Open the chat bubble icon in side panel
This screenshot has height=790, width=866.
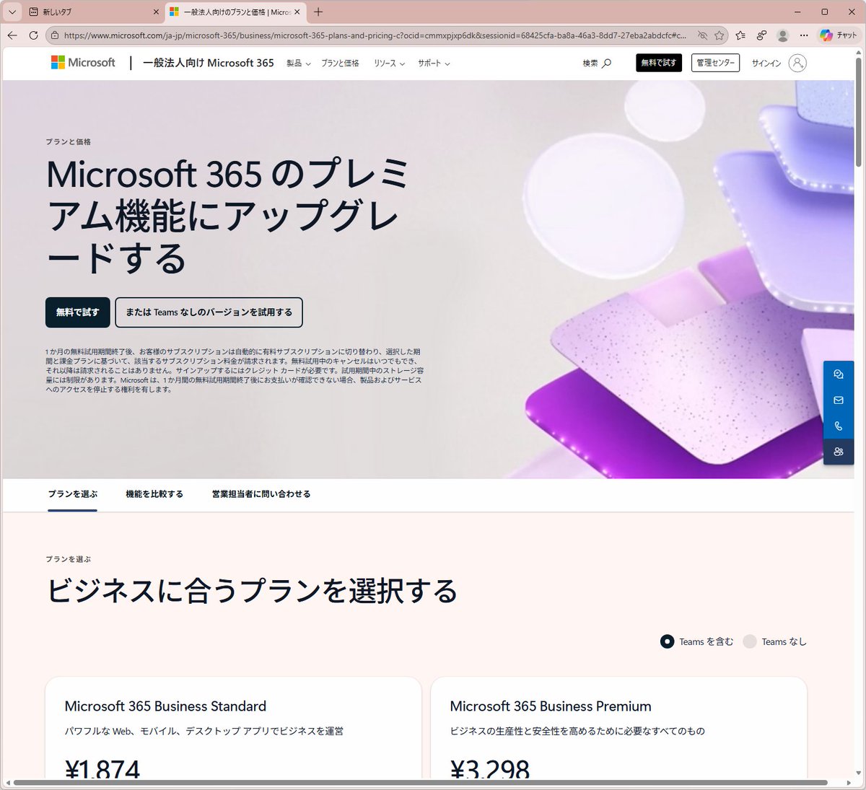pyautogui.click(x=839, y=374)
